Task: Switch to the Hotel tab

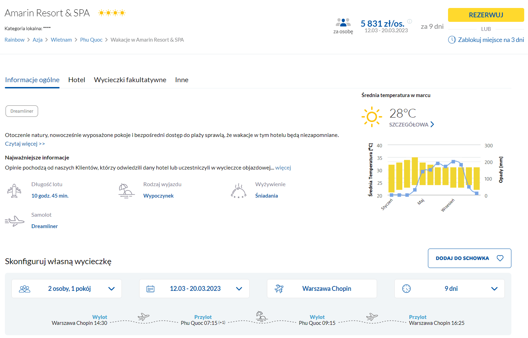Action: coord(77,80)
